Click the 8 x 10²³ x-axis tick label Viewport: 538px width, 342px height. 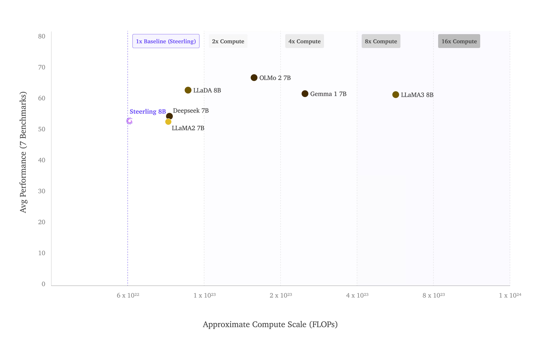pos(434,295)
